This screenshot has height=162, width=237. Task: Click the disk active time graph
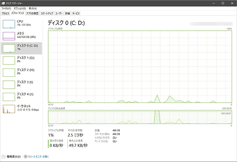[x=140, y=67]
